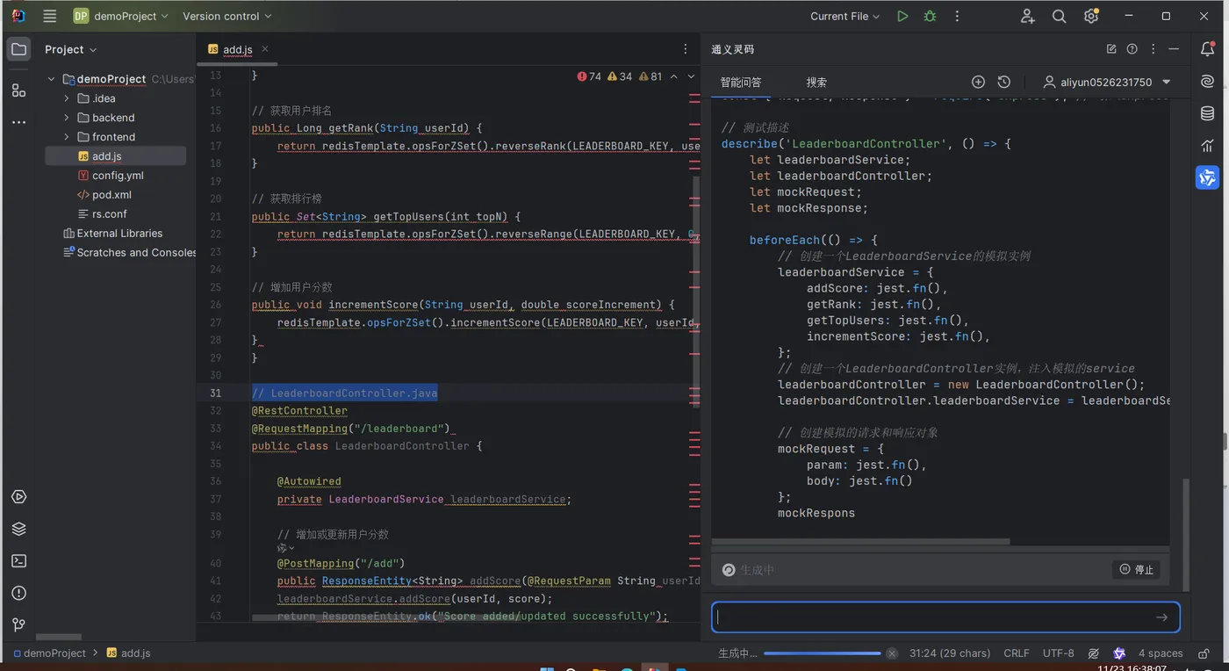Viewport: 1229px width, 671px height.
Task: Click the error count 74 indicator
Action: pos(589,76)
